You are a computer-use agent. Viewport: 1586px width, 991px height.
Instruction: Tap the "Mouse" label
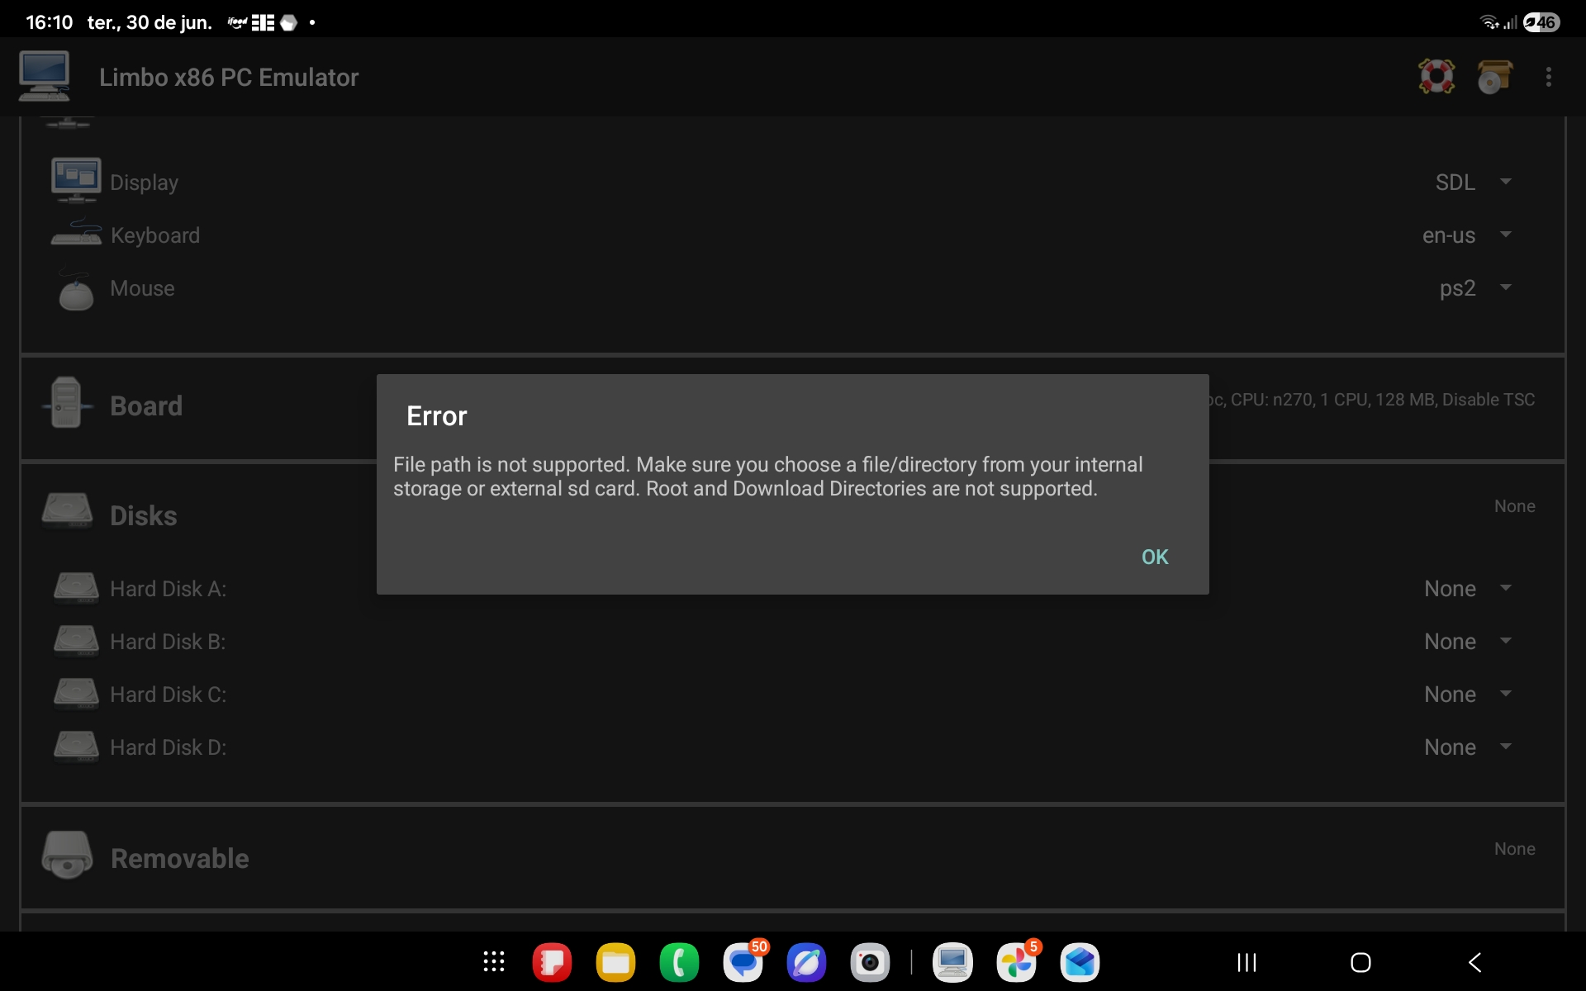point(143,288)
